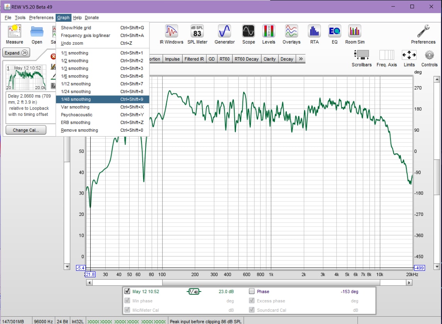This screenshot has width=442, height=324.
Task: Click horizontal scrollbar left arrow
Action: point(89,283)
